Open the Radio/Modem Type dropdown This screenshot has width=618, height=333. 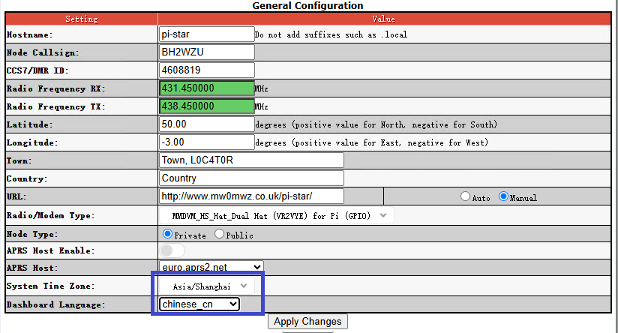(x=276, y=216)
